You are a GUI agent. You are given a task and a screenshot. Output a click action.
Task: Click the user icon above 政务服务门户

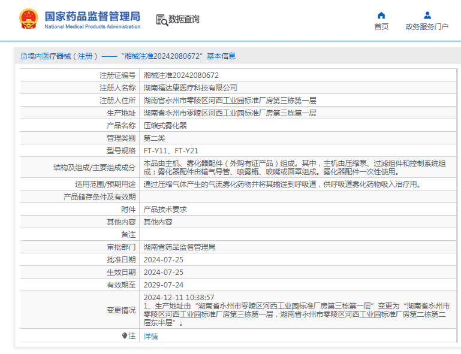(x=427, y=15)
